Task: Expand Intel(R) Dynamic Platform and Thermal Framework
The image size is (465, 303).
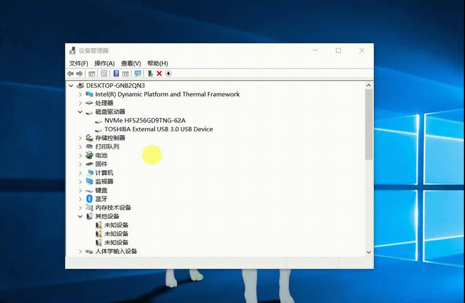Action: (80, 95)
